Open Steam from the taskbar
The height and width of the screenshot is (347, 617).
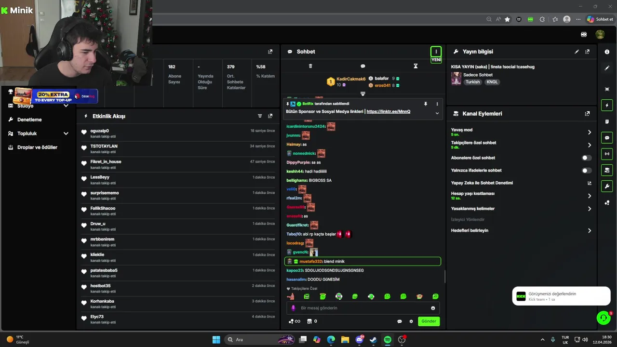373,340
